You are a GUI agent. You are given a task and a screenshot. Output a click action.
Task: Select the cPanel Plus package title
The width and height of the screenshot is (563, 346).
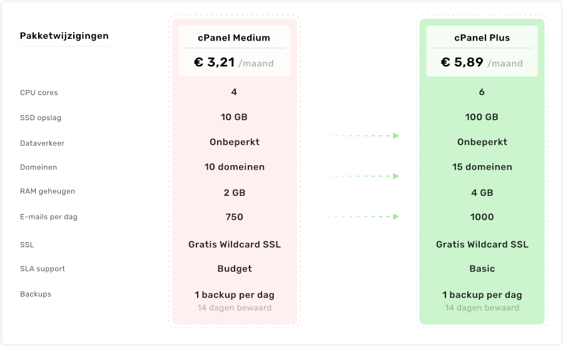[x=482, y=38]
